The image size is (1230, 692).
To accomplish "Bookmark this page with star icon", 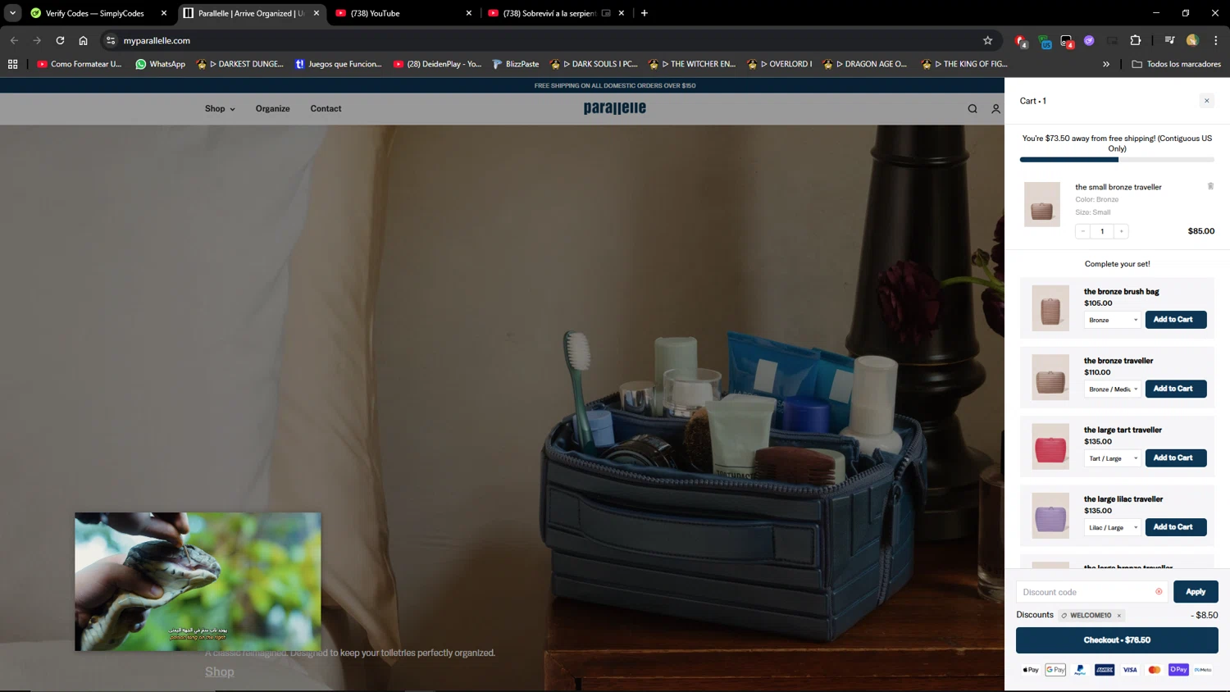I will (x=987, y=40).
